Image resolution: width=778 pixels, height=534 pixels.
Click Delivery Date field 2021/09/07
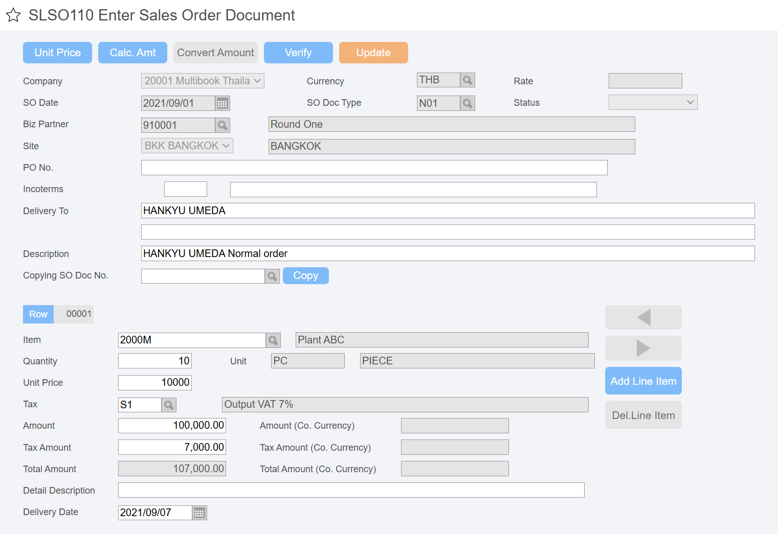[x=155, y=513]
